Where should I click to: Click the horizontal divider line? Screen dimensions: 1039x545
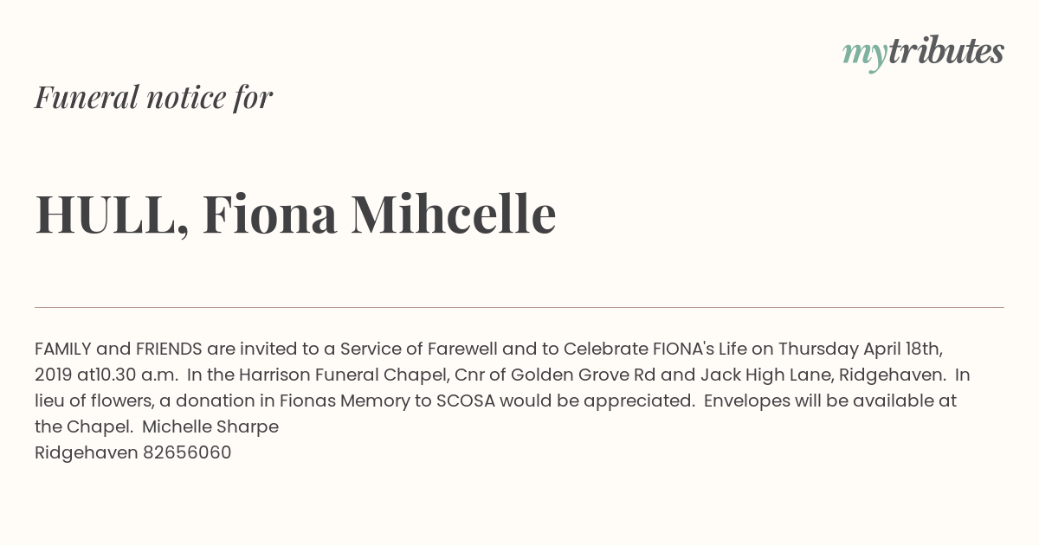pyautogui.click(x=519, y=307)
